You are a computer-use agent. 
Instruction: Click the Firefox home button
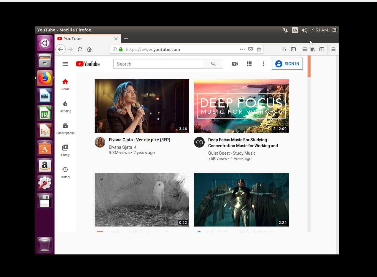pos(89,49)
